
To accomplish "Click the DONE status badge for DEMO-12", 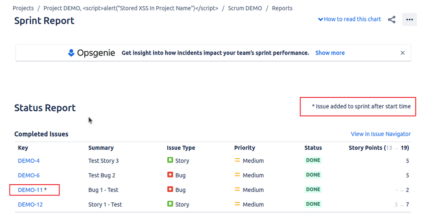I will click(313, 204).
